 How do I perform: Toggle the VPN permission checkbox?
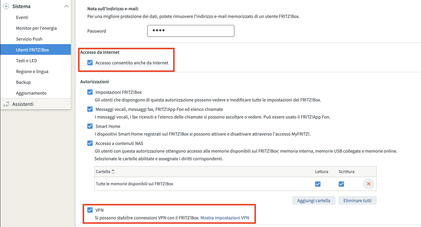click(90, 210)
